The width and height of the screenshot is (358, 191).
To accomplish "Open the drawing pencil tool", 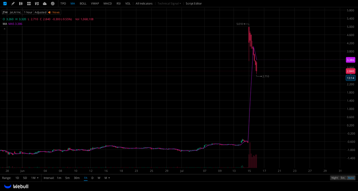I will tap(13, 4).
